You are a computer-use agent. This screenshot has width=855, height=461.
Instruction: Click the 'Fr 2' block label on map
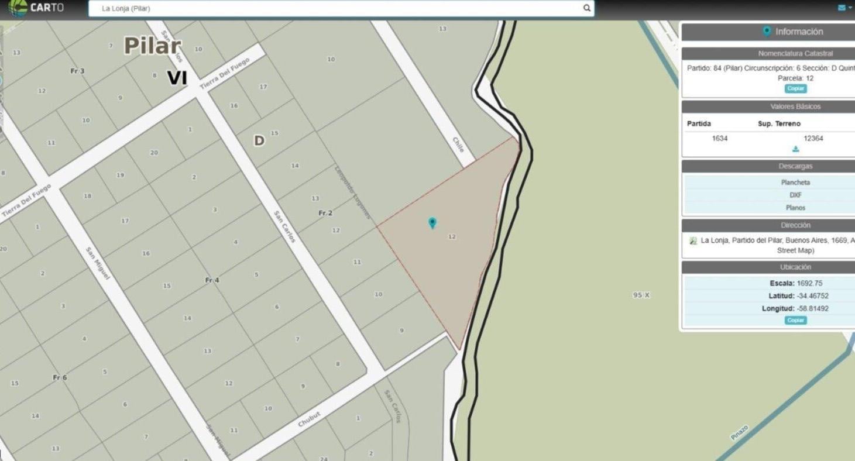click(x=325, y=213)
